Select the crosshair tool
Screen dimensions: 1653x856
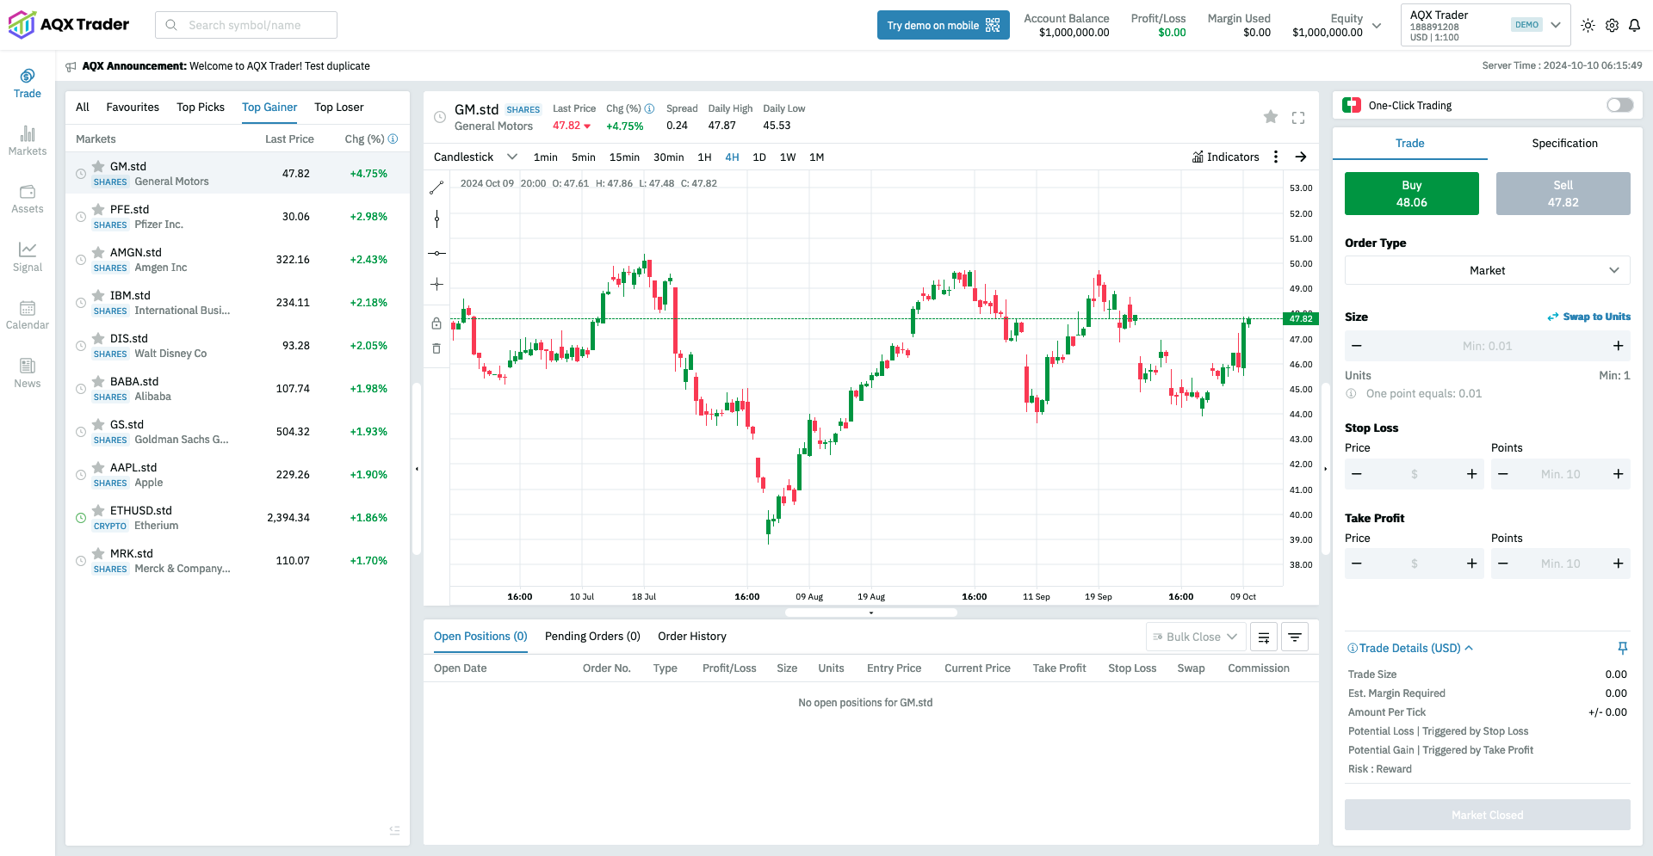(436, 283)
